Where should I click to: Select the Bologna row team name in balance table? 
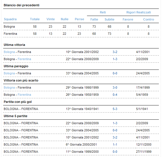(x=9, y=26)
